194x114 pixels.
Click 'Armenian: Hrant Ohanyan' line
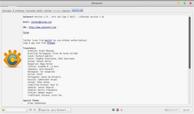coord(41,51)
